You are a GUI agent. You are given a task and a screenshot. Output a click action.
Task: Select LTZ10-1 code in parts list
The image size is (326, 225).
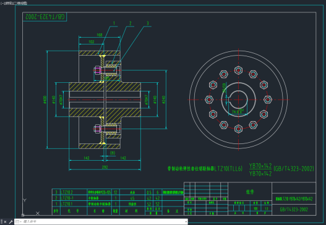click(67, 198)
